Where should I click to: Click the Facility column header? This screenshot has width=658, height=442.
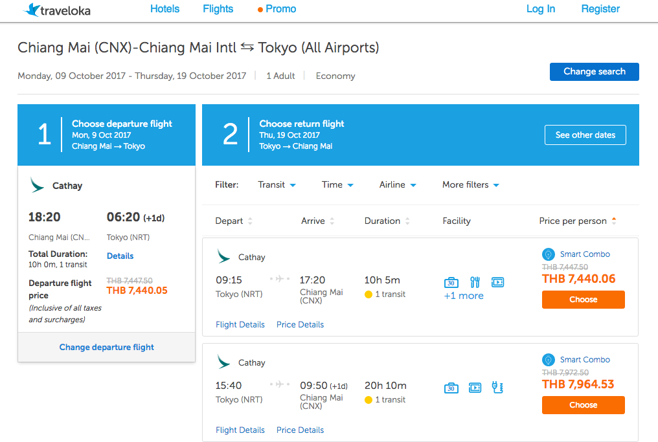[457, 221]
